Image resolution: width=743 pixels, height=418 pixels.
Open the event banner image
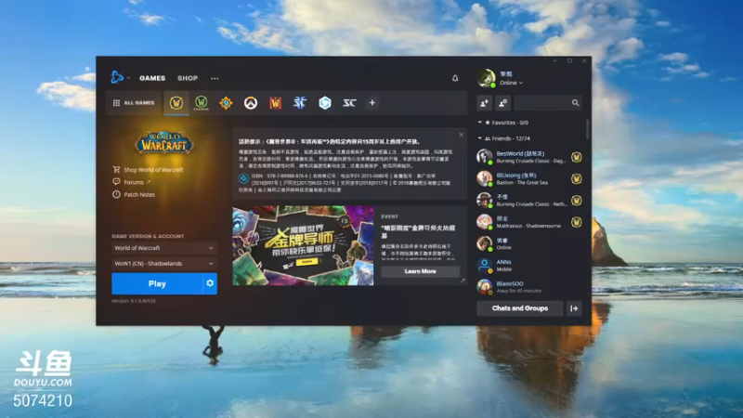coord(303,245)
